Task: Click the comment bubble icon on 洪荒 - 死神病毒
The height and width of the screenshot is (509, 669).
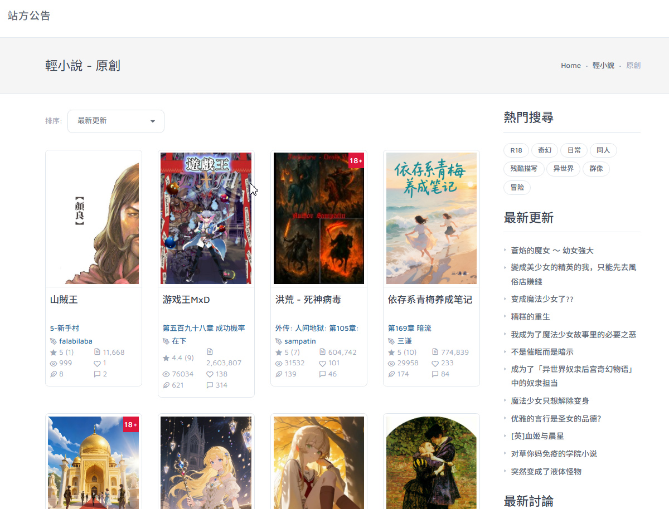Action: 322,374
